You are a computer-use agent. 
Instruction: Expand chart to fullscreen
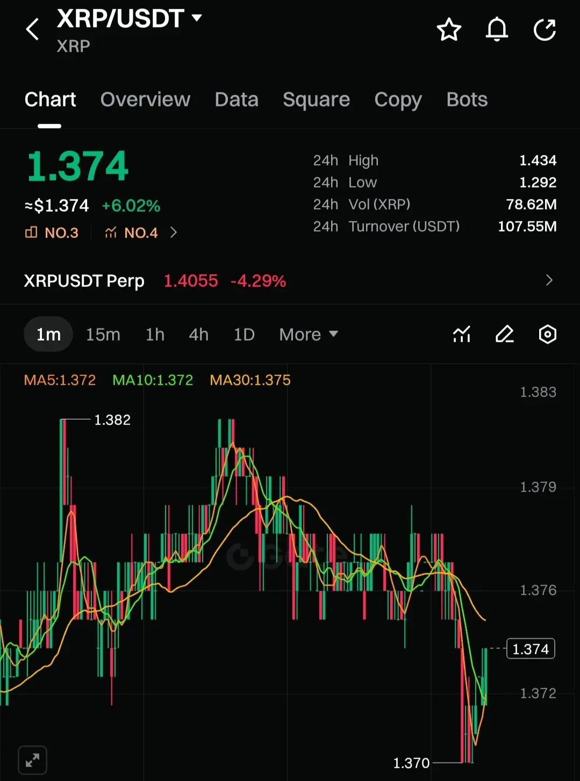tap(32, 760)
